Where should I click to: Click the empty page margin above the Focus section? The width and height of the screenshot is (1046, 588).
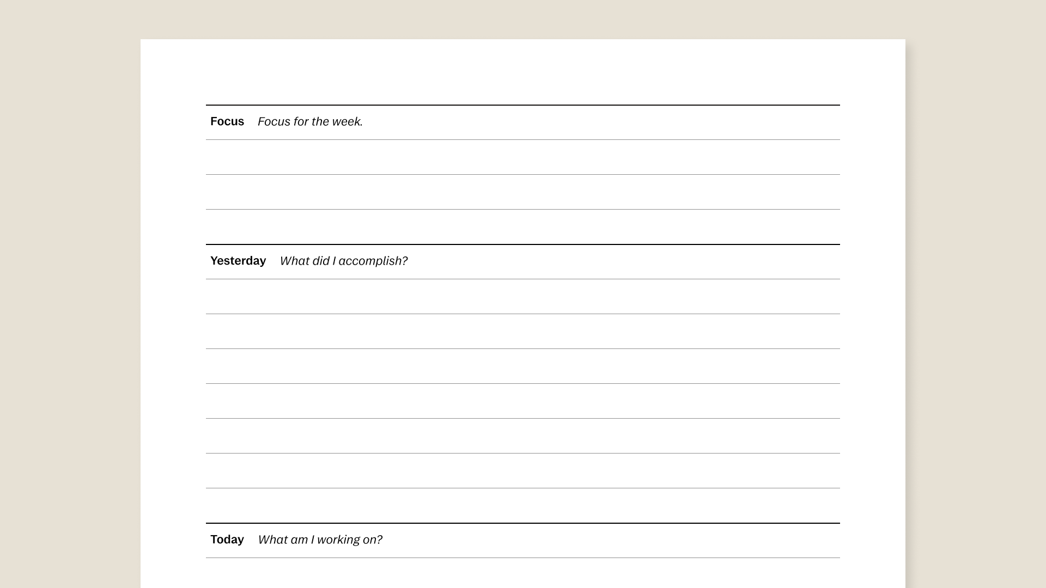point(523,71)
